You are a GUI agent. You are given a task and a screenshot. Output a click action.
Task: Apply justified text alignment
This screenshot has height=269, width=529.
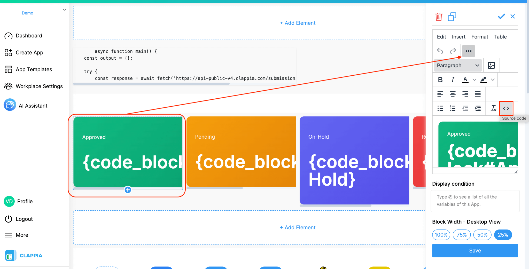(478, 94)
